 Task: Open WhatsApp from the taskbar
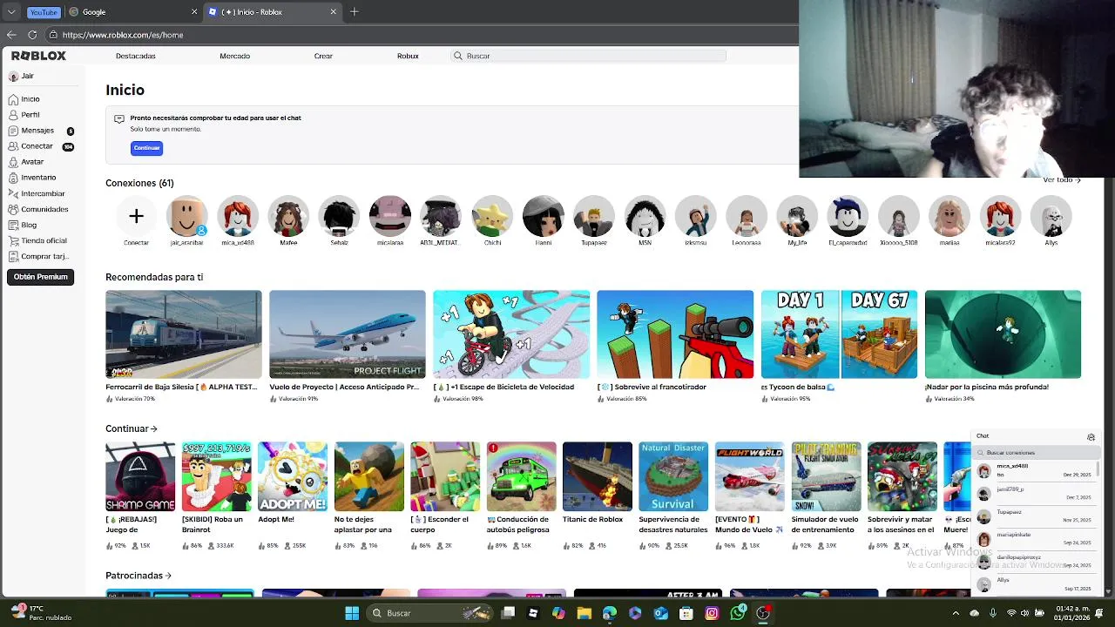pos(738,613)
